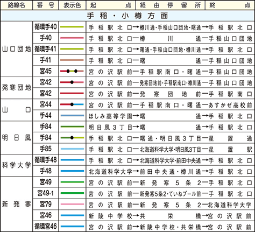Click 手84 in the row starting 明日風3丁目

(x=46, y=126)
